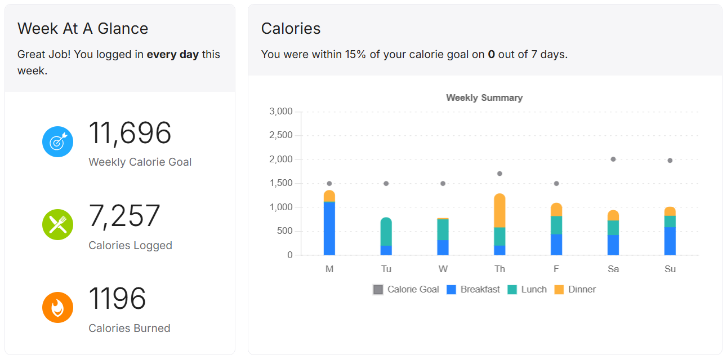This screenshot has width=727, height=359.
Task: Toggle Calorie Goal legend item
Action: 406,290
